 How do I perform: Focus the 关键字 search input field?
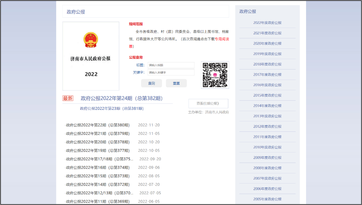pyautogui.click(x=171, y=72)
